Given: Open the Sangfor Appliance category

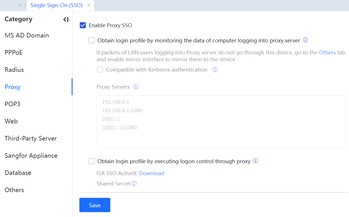Looking at the screenshot, I should [x=31, y=155].
